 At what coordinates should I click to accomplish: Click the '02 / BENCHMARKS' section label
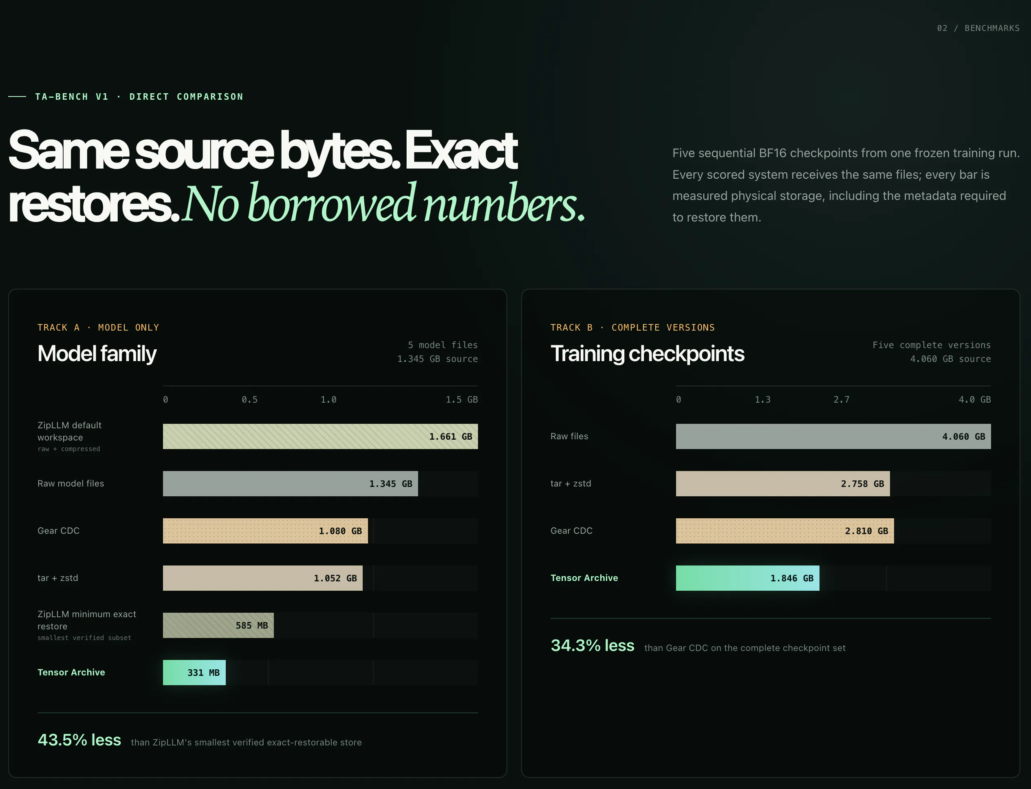(x=978, y=28)
